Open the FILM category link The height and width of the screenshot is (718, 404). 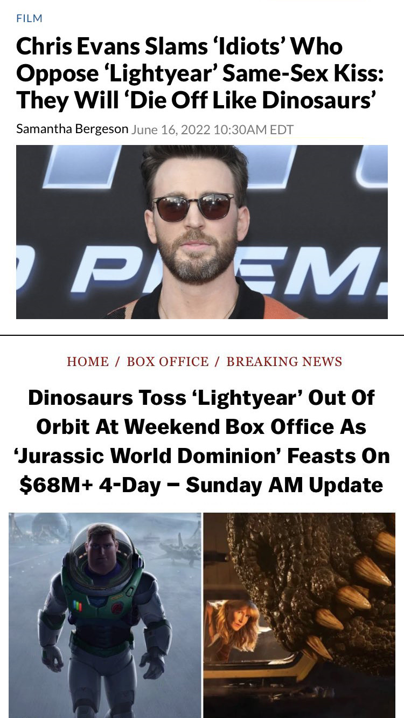click(29, 18)
